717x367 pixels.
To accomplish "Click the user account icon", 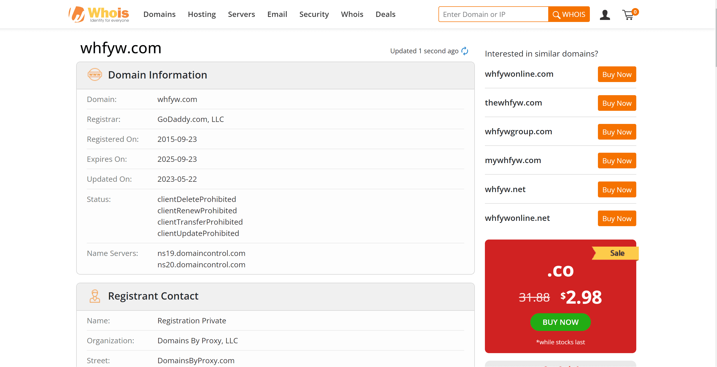I will tap(606, 14).
